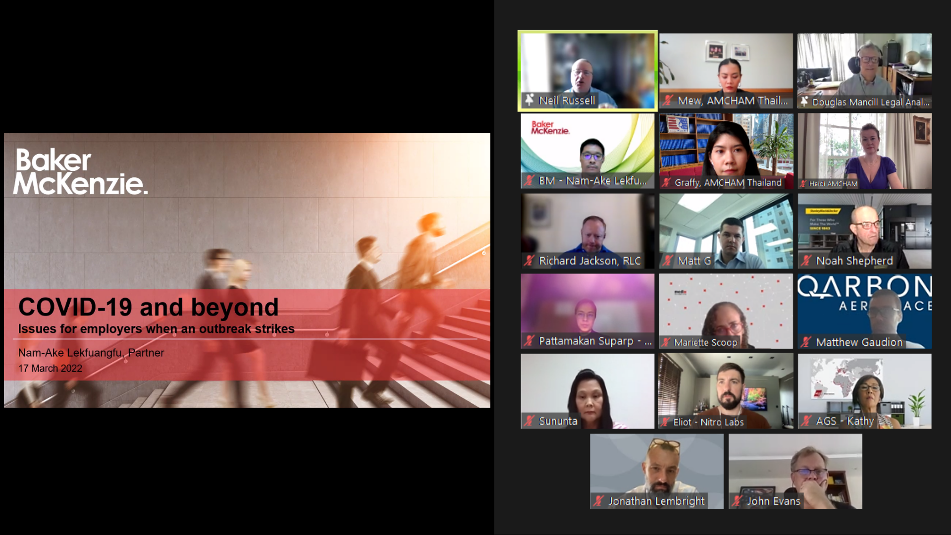951x535 pixels.
Task: Click the "John Evans" name label
Action: [774, 501]
